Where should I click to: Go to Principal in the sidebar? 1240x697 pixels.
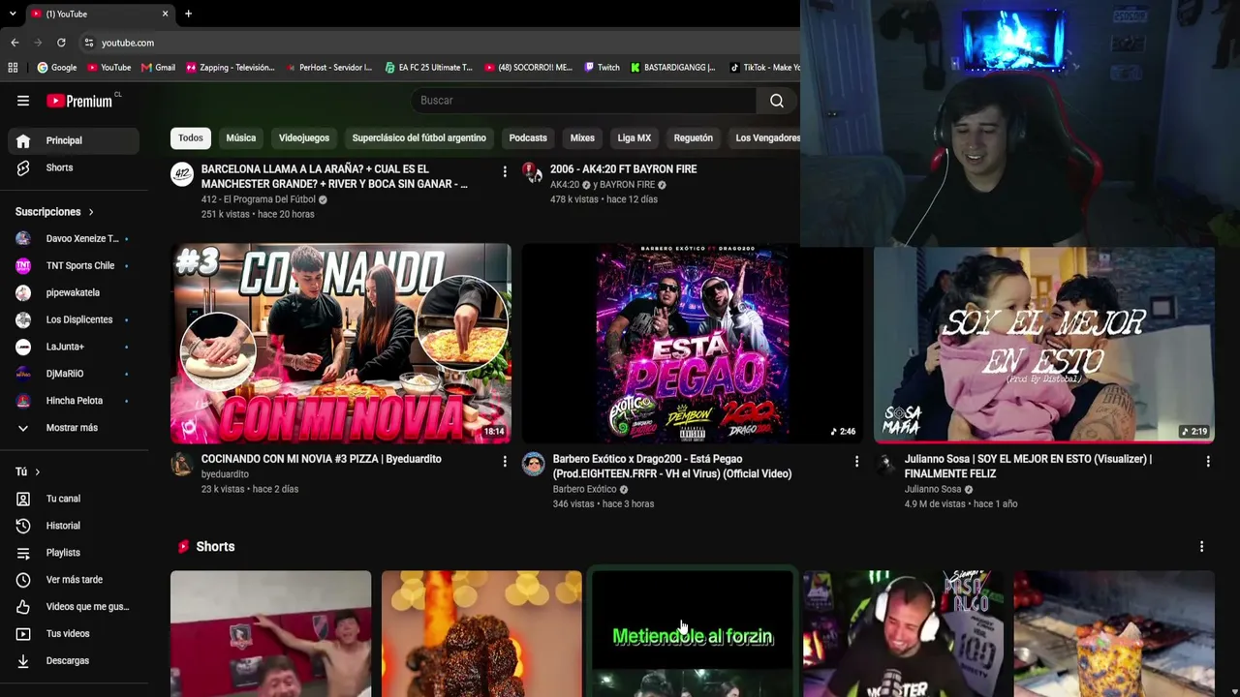tap(74, 140)
